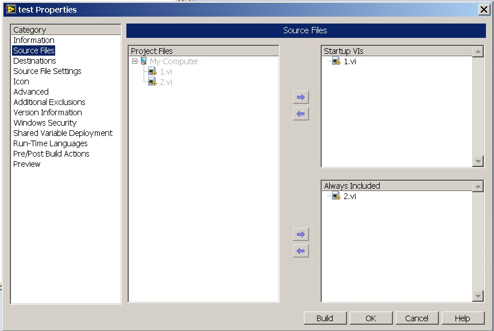Click the Project Files column header
This screenshot has height=331, width=494.
click(x=203, y=51)
